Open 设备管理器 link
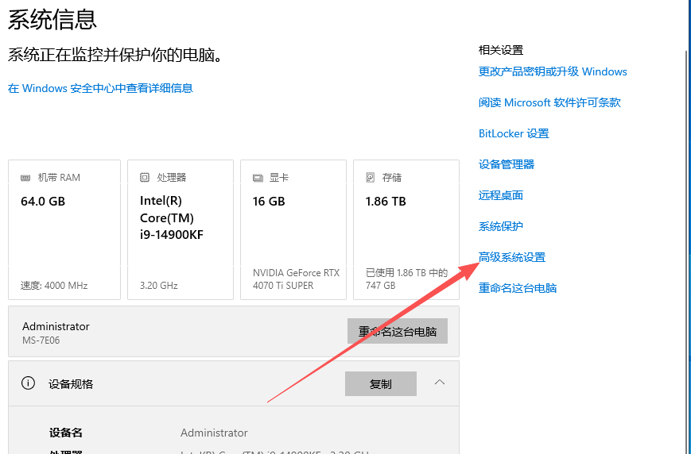Screen dimensions: 691x454 coord(507,164)
